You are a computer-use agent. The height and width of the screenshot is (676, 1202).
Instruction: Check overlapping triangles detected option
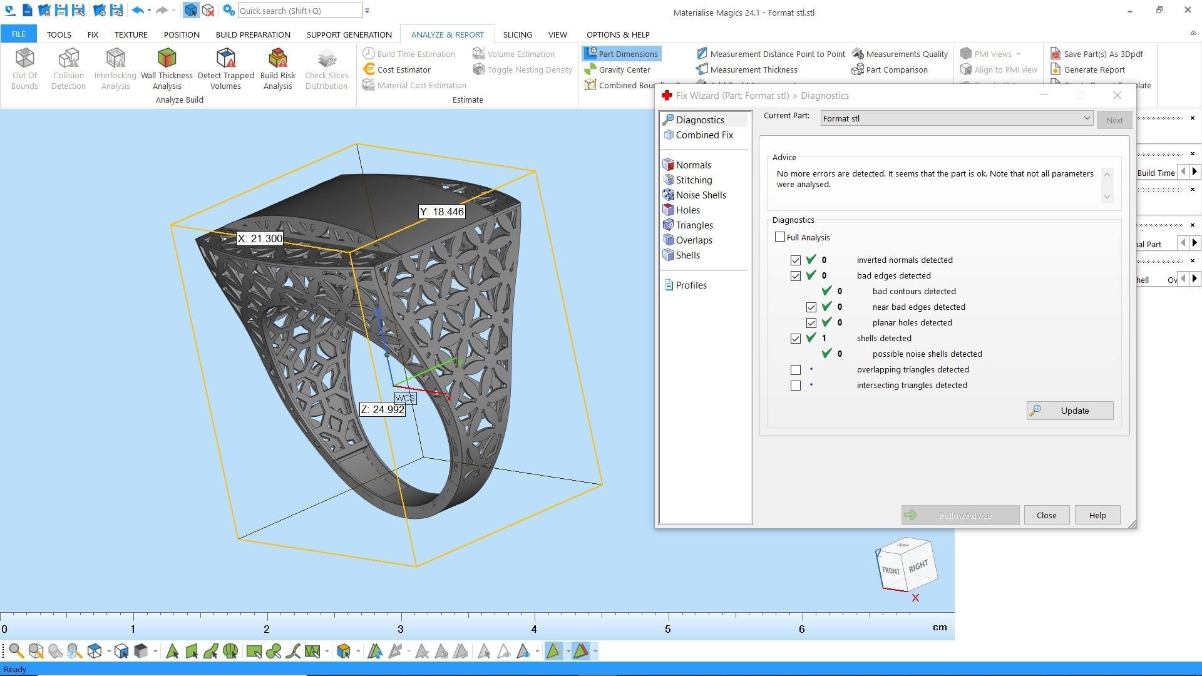[796, 370]
